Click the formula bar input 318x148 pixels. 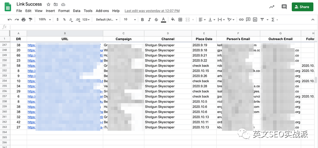tap(162, 27)
